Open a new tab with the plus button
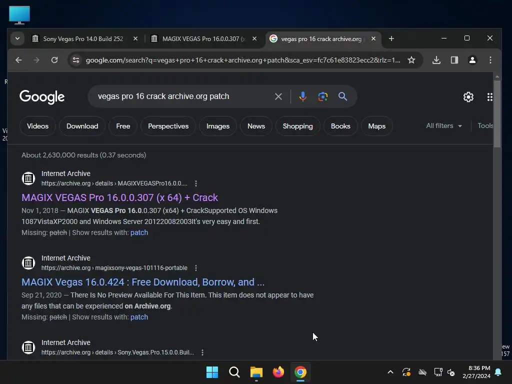Screen dimensions: 512x384 click(391, 39)
